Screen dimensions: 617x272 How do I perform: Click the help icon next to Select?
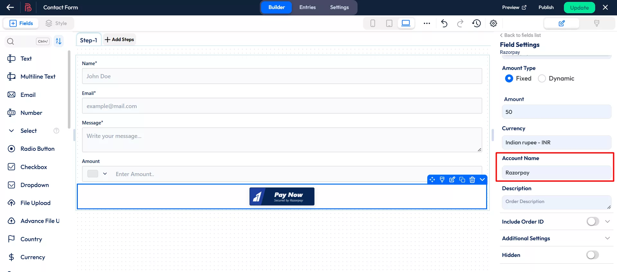[x=56, y=131]
